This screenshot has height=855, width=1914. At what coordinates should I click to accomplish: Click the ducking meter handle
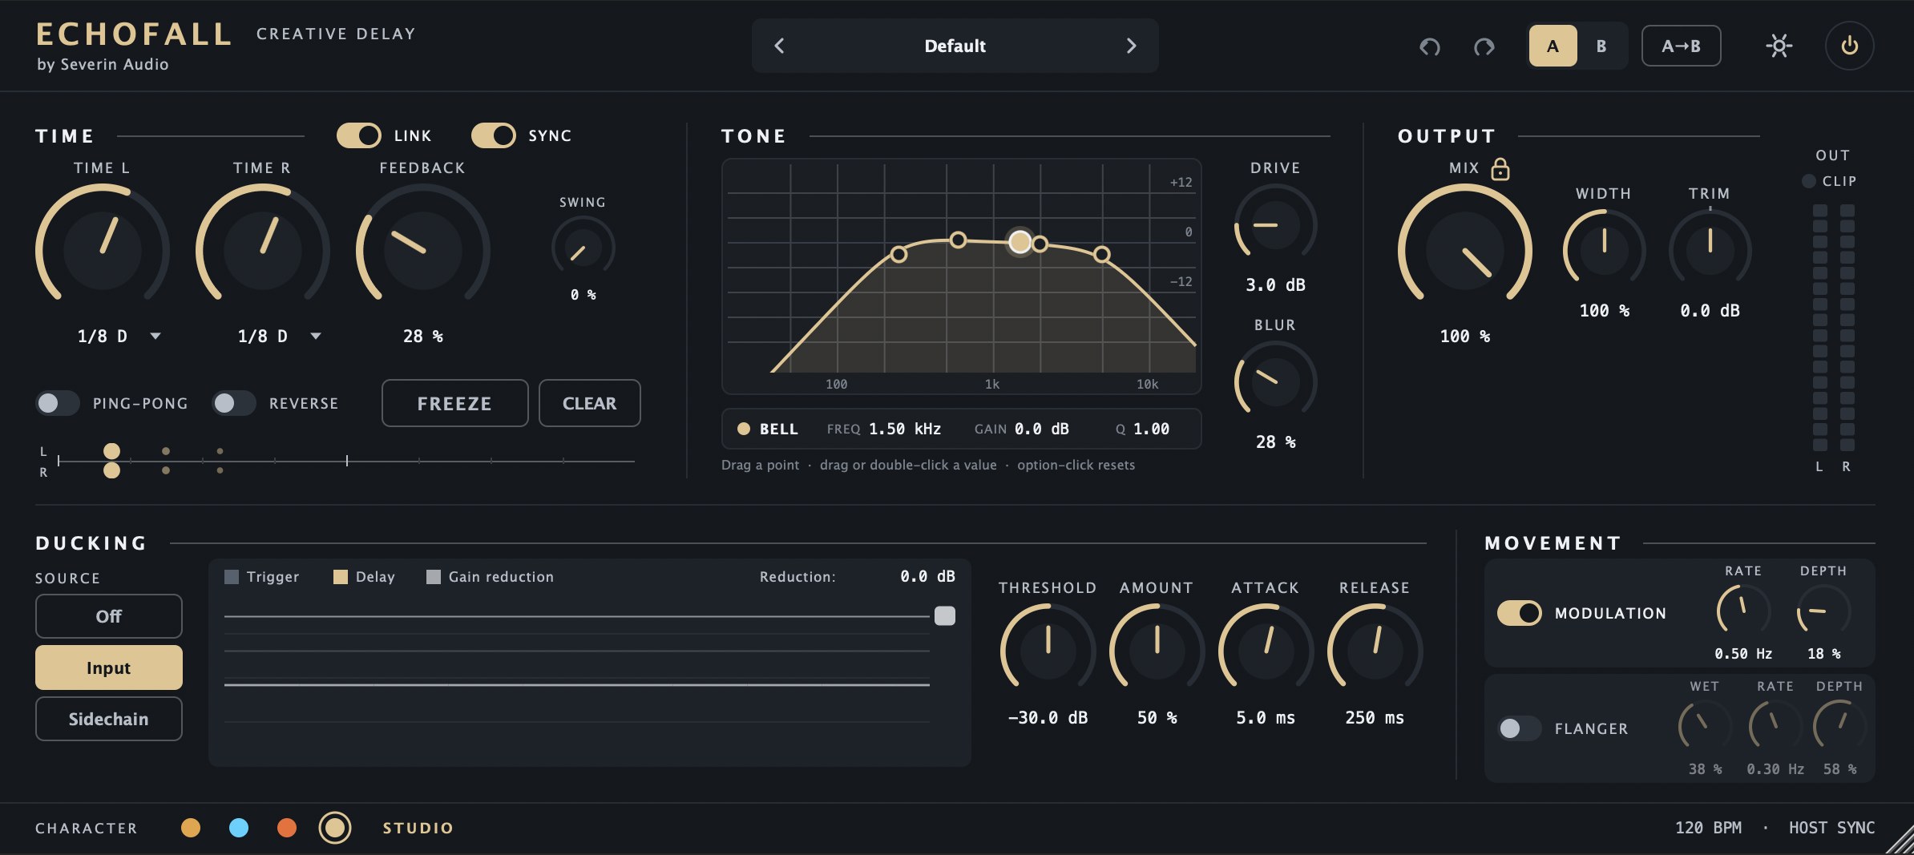tap(945, 615)
